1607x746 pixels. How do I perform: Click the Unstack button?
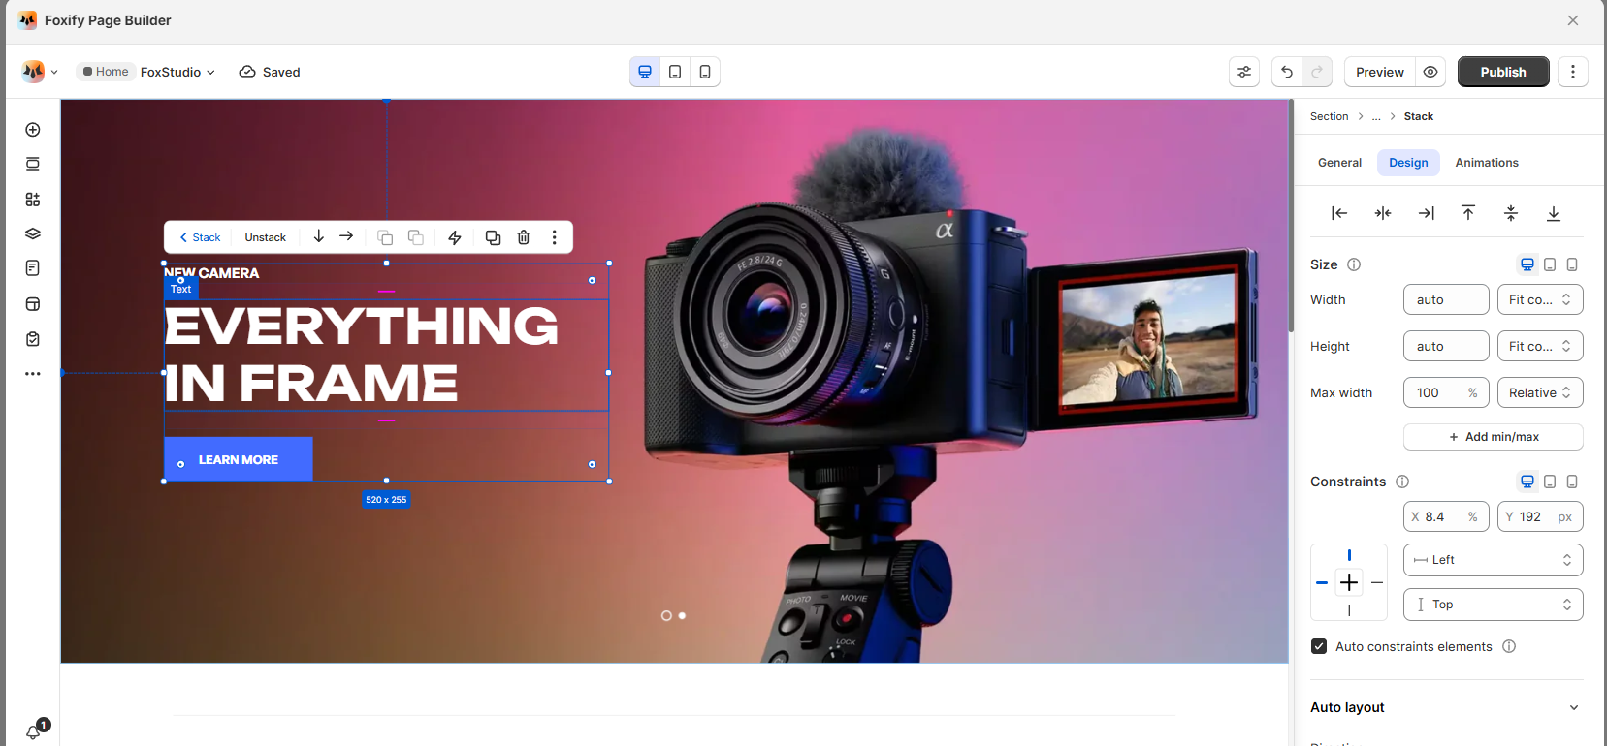pos(265,237)
